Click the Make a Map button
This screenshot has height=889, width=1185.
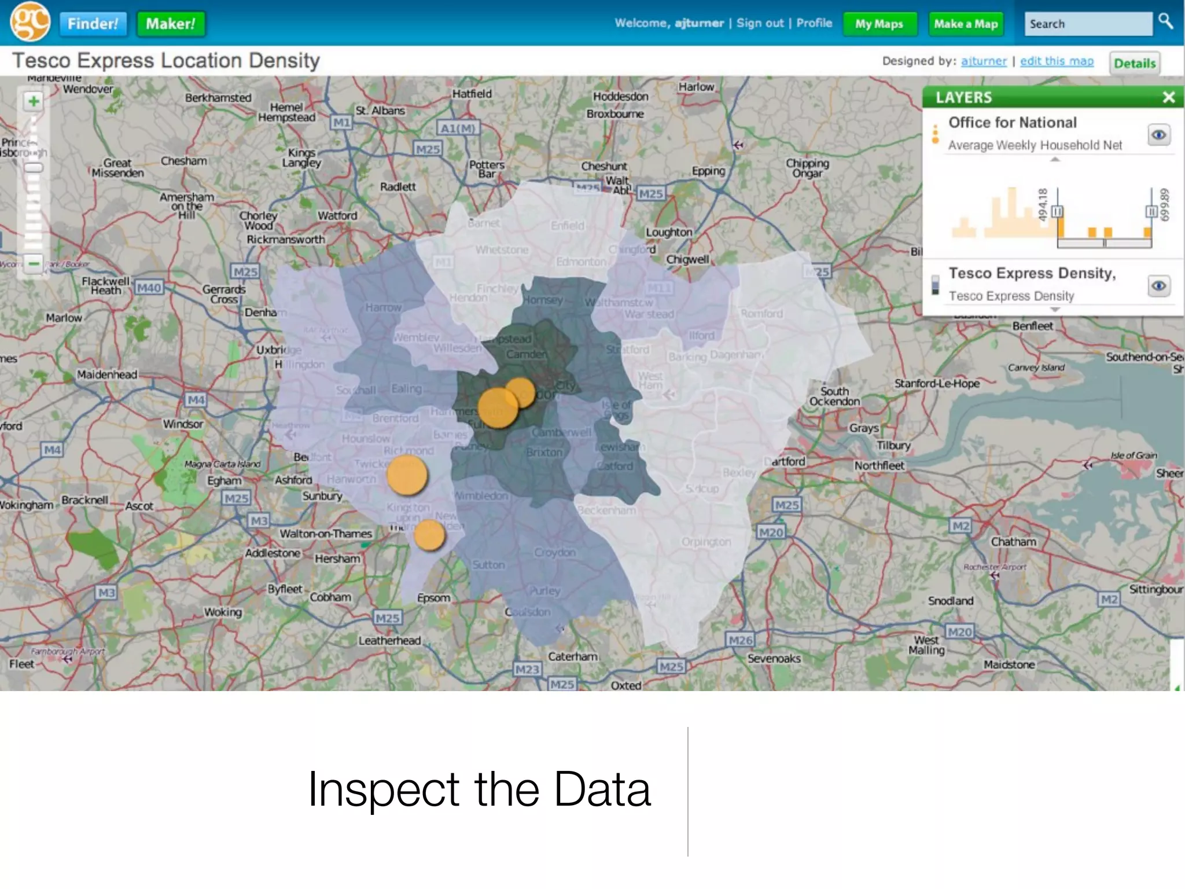(x=966, y=24)
